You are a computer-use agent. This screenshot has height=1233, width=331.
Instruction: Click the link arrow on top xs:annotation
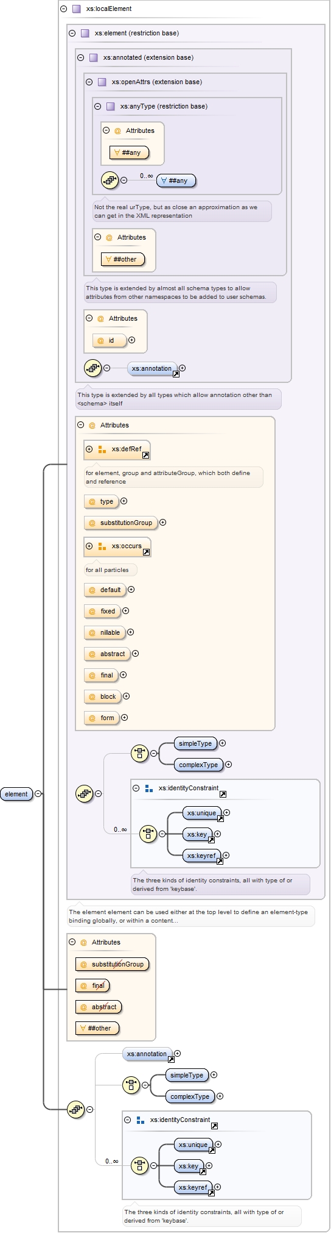tap(176, 374)
